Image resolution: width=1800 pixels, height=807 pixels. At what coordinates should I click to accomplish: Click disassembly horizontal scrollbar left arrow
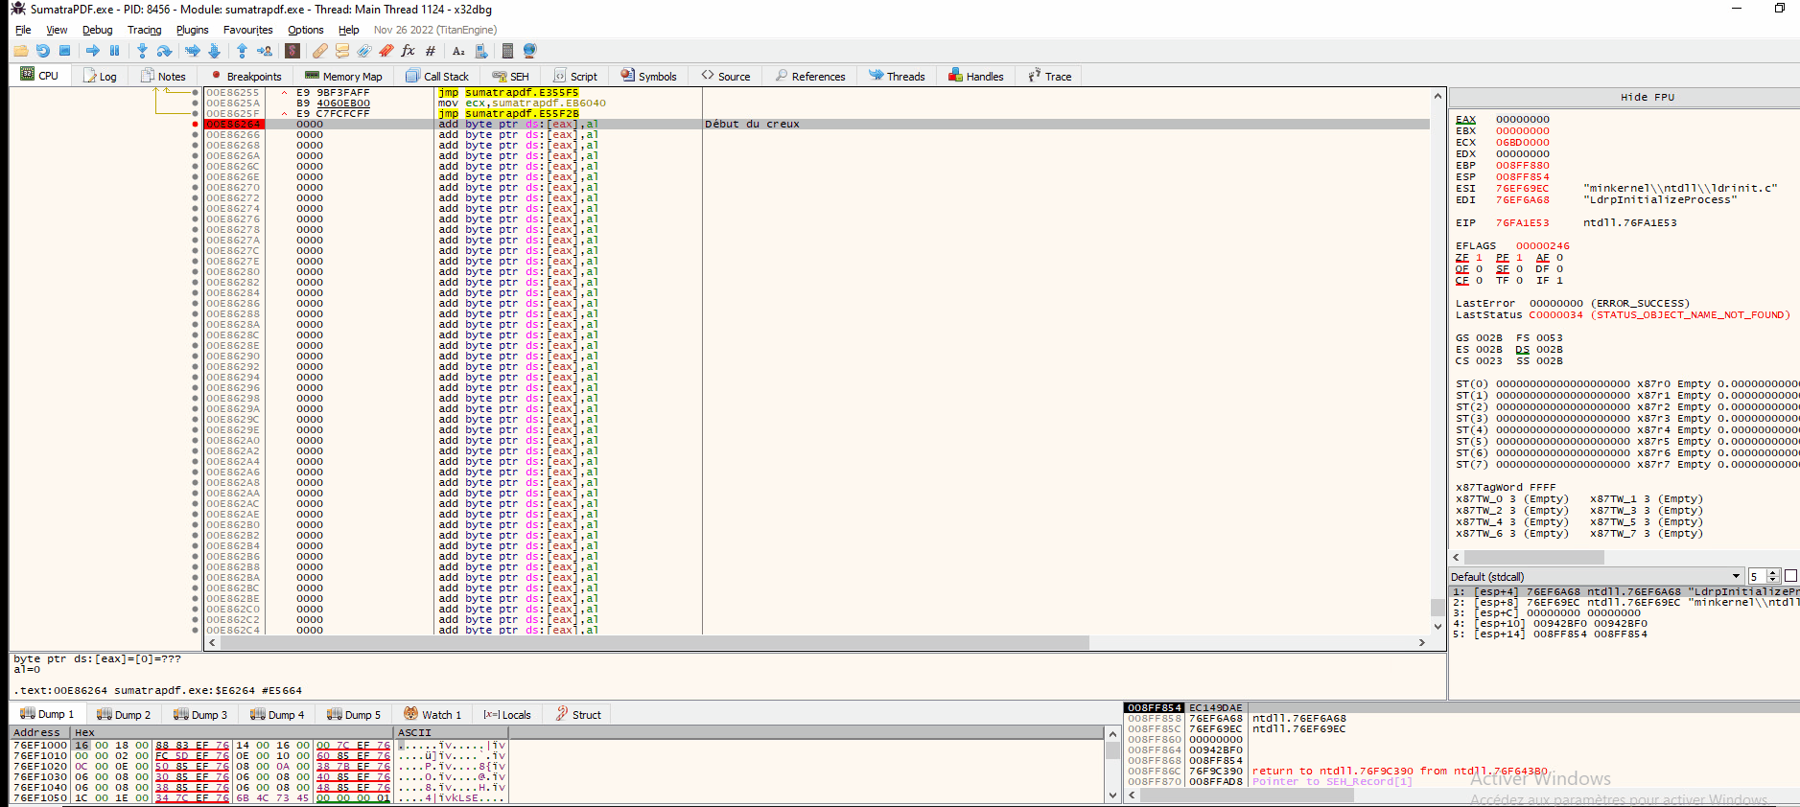(x=212, y=643)
